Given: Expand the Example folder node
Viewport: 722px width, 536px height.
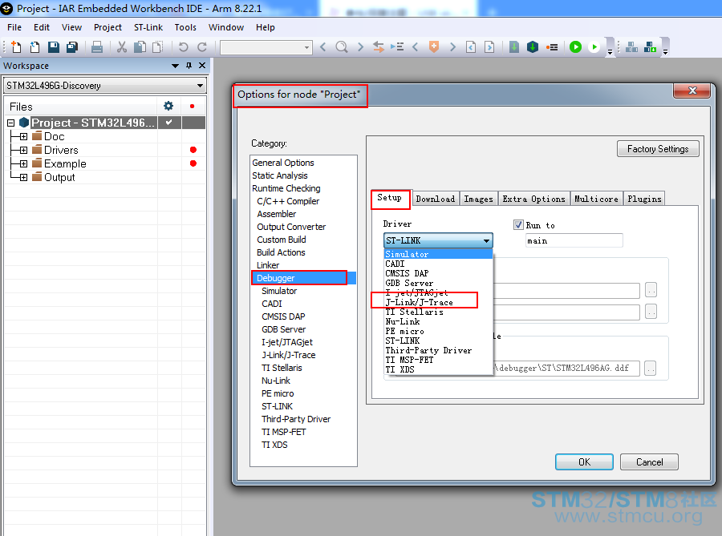Looking at the screenshot, I should tap(23, 163).
